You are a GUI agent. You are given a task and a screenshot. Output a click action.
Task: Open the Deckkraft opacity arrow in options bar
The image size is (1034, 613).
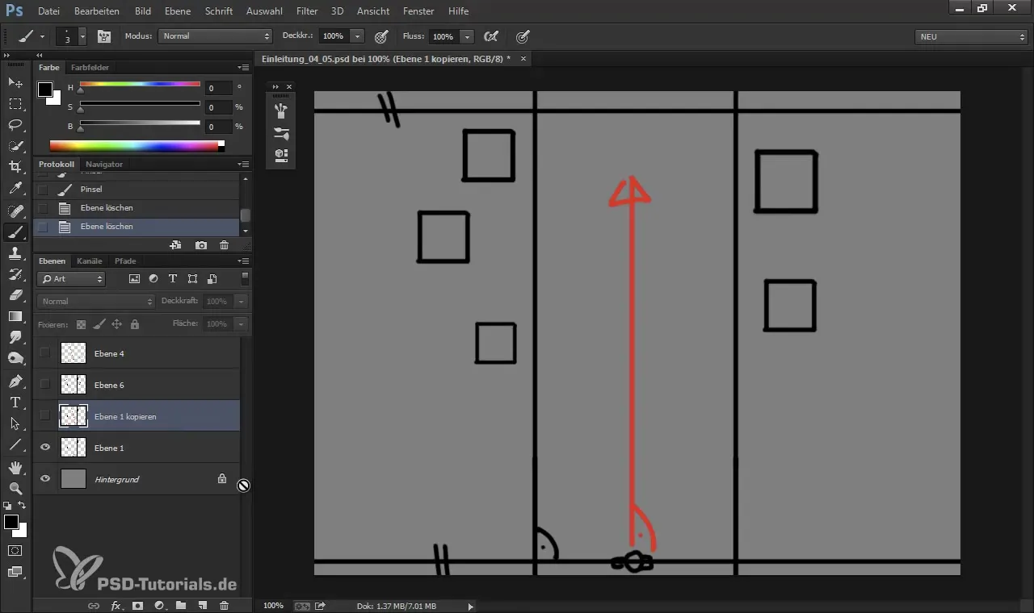tap(357, 36)
